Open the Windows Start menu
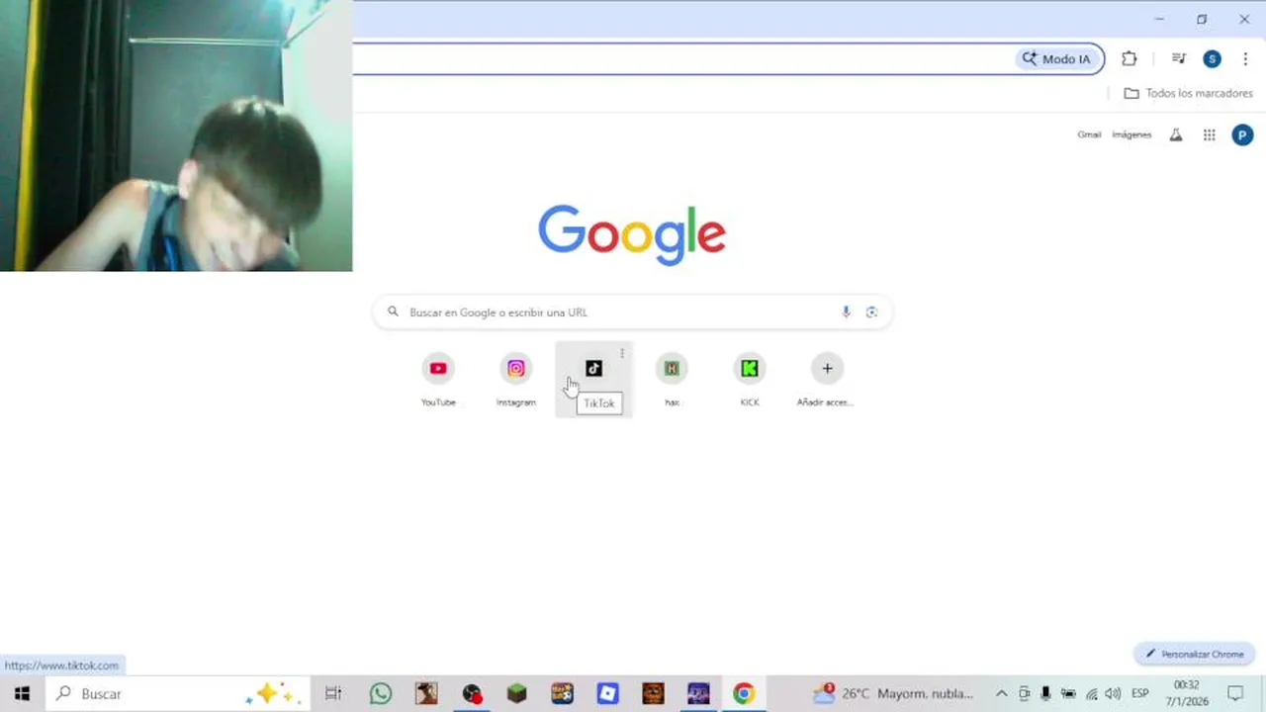 (22, 693)
